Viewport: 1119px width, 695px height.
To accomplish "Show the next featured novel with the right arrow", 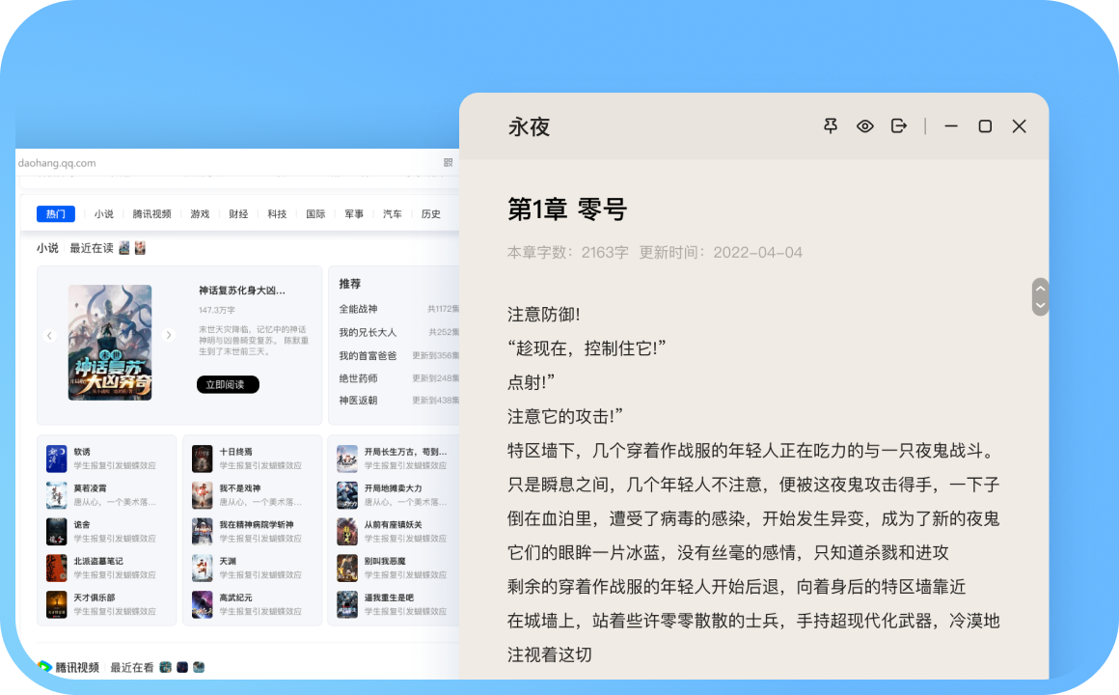I will [169, 335].
